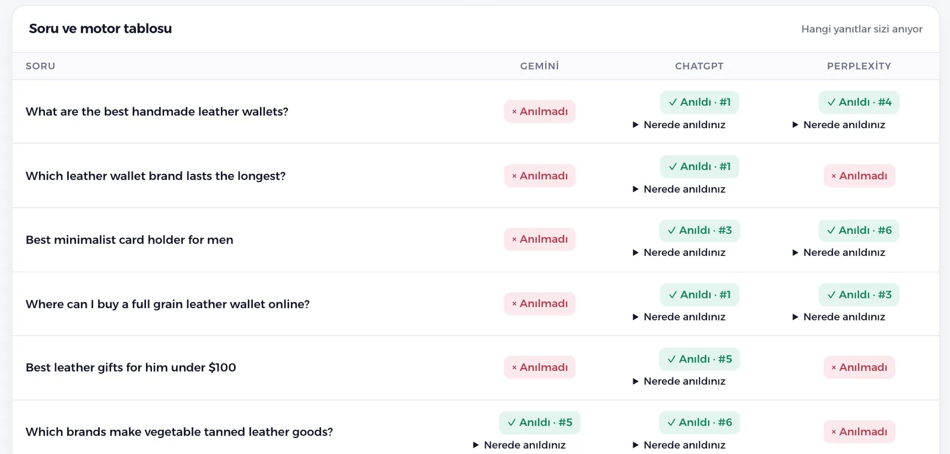
Task: Expand ChatGPT 'Nerede anıldınız' for handmade leather wallets
Action: (679, 125)
